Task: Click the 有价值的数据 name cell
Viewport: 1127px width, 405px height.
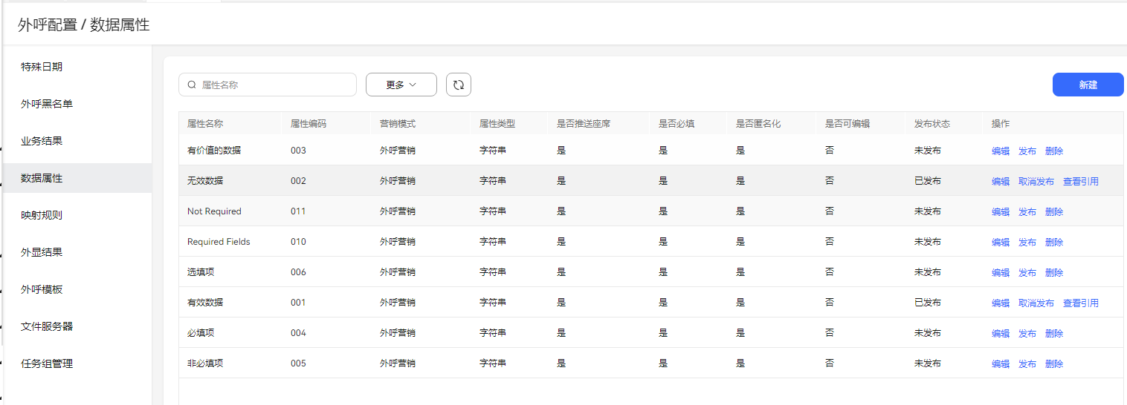Action: 214,150
